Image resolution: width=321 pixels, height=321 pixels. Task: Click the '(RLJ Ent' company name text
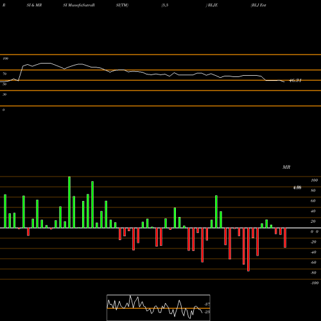coord(259,5)
